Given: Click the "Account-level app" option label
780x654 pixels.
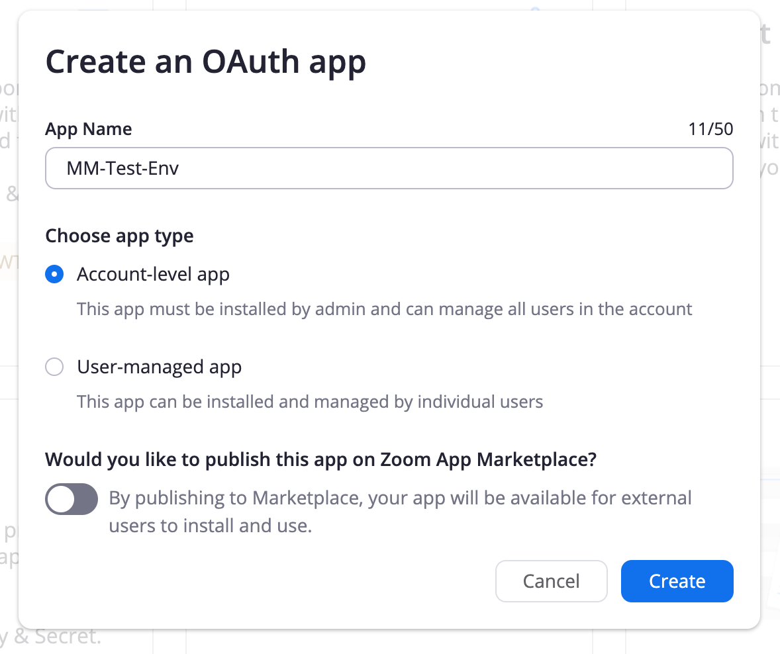Looking at the screenshot, I should (x=153, y=274).
